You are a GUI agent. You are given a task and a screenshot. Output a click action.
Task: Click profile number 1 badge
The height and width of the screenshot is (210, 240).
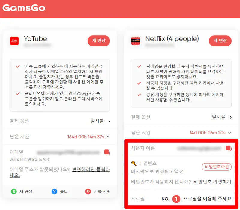pyautogui.click(x=176, y=199)
